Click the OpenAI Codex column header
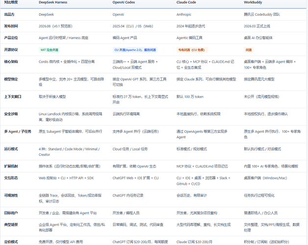Screen dimensions: 308x245 124,2
